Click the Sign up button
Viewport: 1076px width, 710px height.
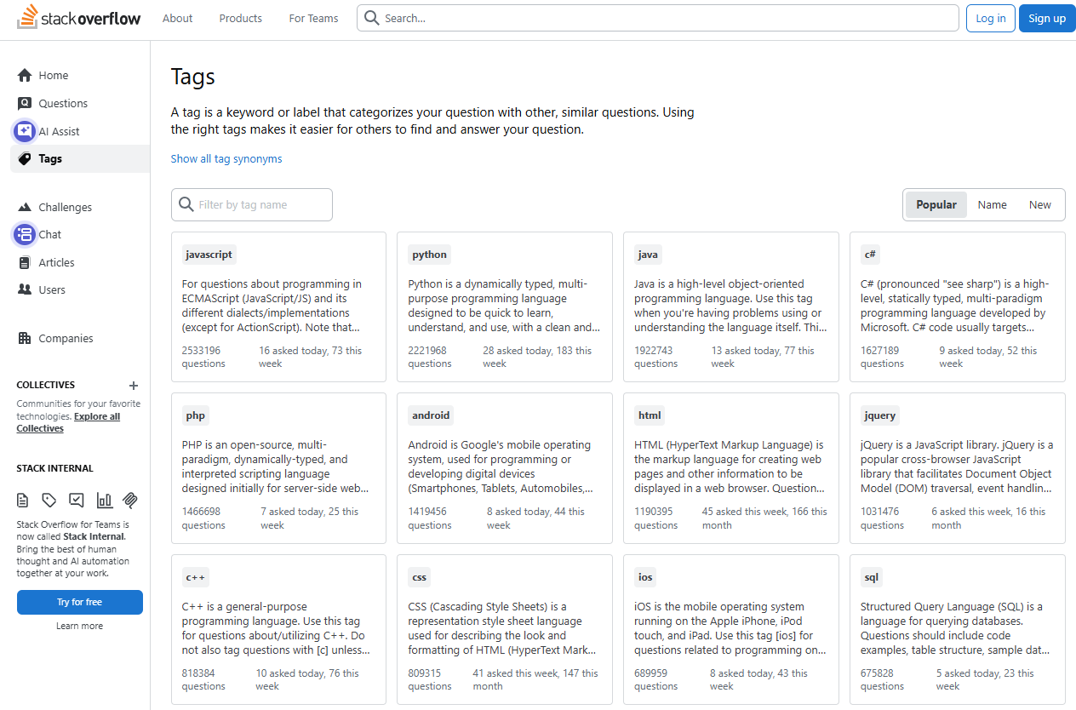coord(1046,18)
